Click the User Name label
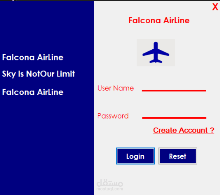This screenshot has height=195, width=220. 116,88
